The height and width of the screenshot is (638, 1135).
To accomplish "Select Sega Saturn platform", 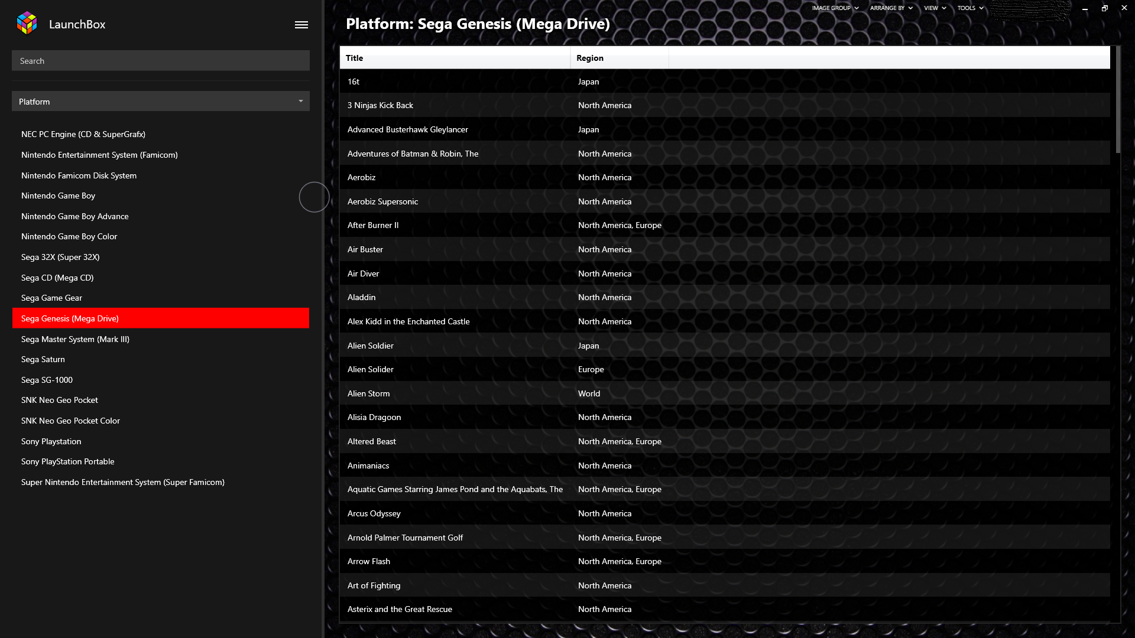I will (x=43, y=359).
